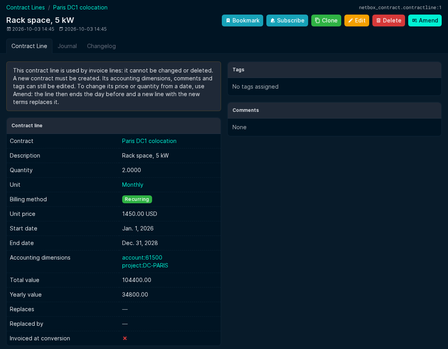Go to Contract Lines breadcrumb
448x349 pixels.
[x=26, y=7]
